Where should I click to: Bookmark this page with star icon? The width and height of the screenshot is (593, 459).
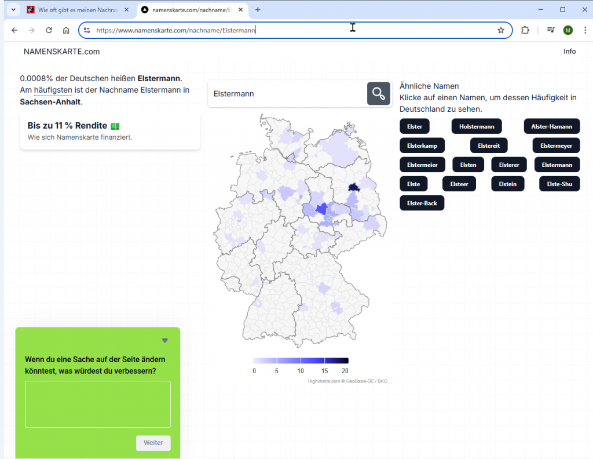[x=501, y=31]
